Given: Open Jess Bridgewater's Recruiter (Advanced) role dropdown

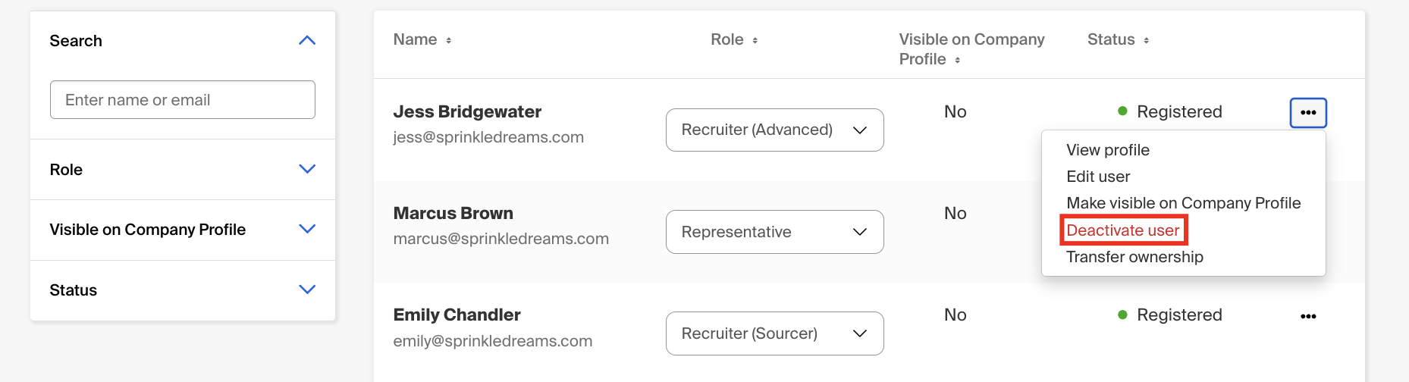Looking at the screenshot, I should click(x=774, y=130).
